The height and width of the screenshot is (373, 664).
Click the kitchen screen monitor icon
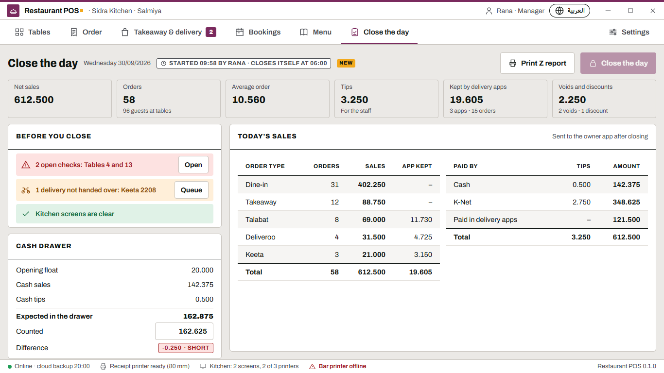tap(203, 366)
